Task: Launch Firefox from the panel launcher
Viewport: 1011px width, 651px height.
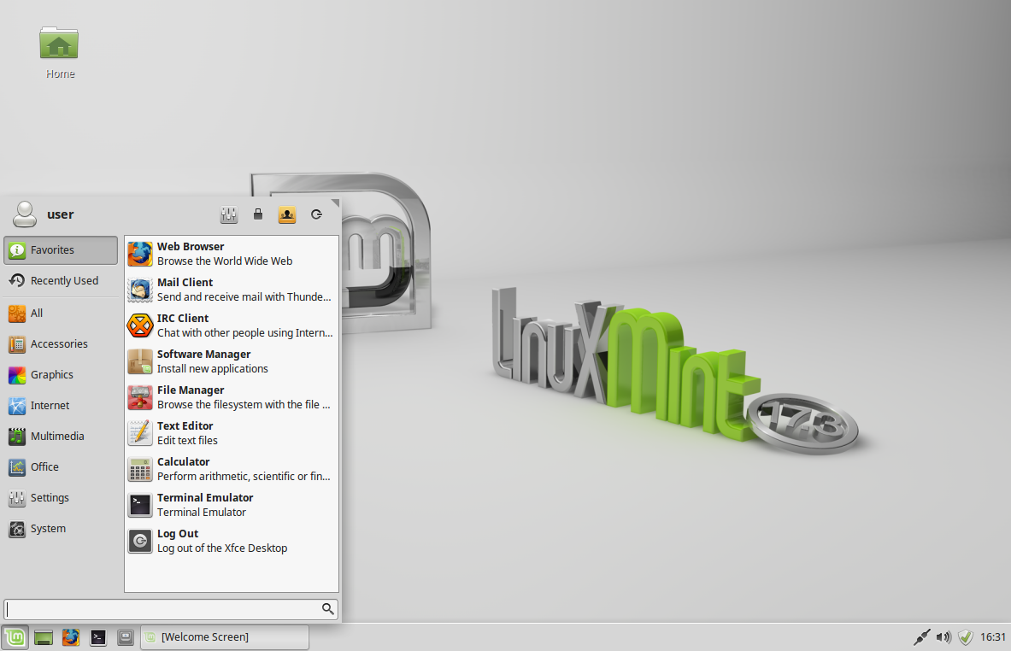Action: pyautogui.click(x=71, y=637)
